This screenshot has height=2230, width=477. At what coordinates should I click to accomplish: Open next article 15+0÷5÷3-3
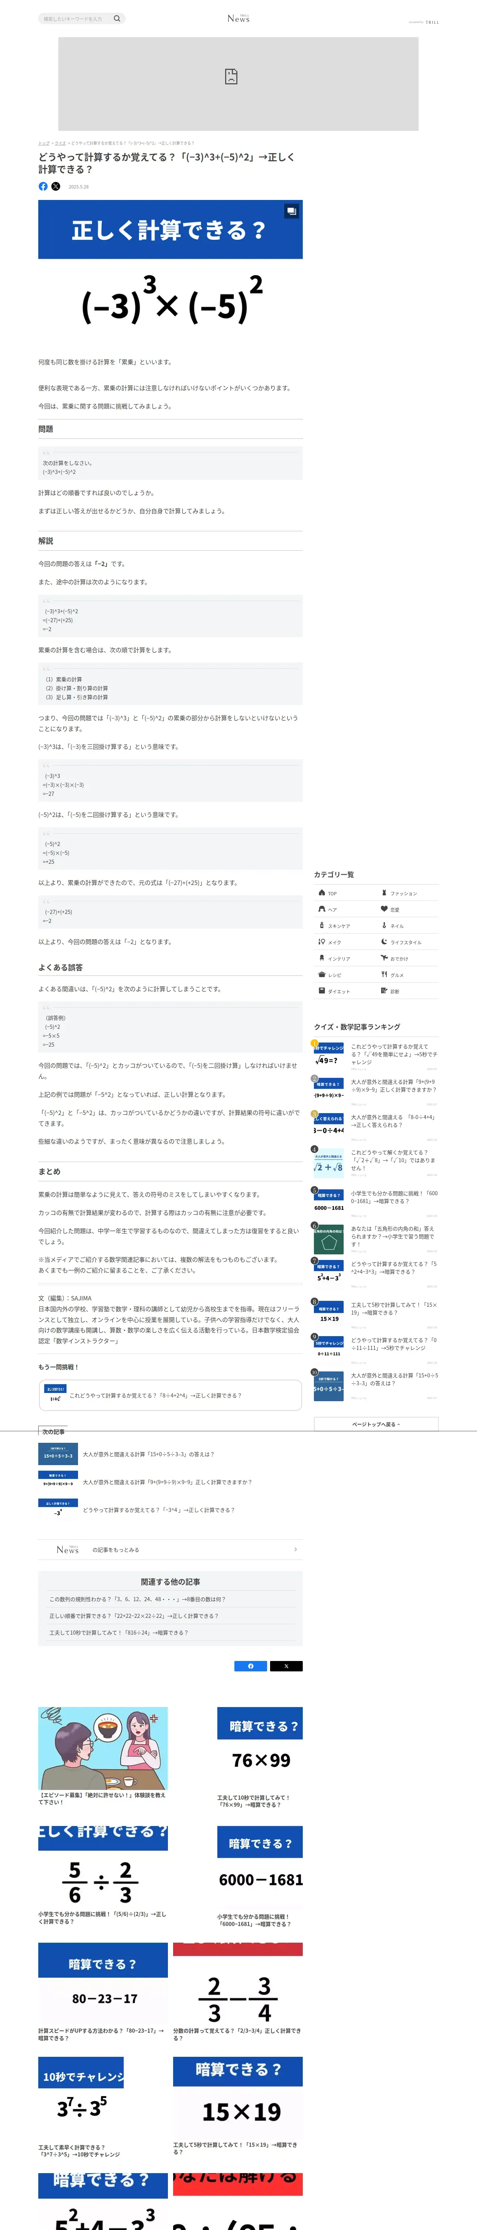(x=171, y=1454)
